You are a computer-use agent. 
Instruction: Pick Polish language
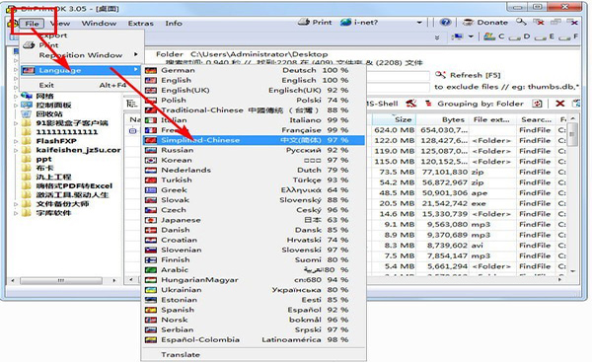[254, 100]
